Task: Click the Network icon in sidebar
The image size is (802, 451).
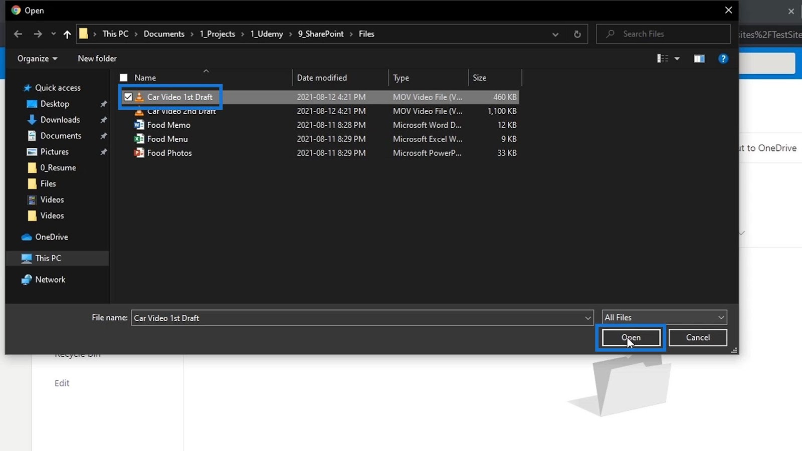Action: pyautogui.click(x=27, y=280)
